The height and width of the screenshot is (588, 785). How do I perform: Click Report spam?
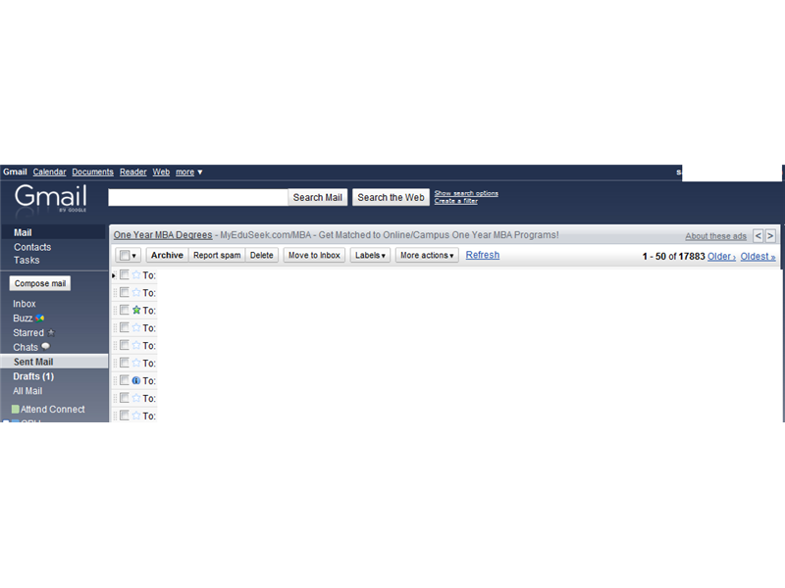click(x=217, y=255)
